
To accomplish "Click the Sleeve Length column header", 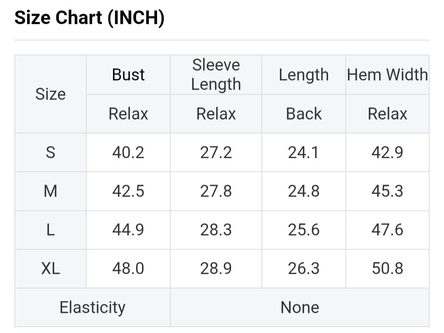I will pyautogui.click(x=216, y=74).
